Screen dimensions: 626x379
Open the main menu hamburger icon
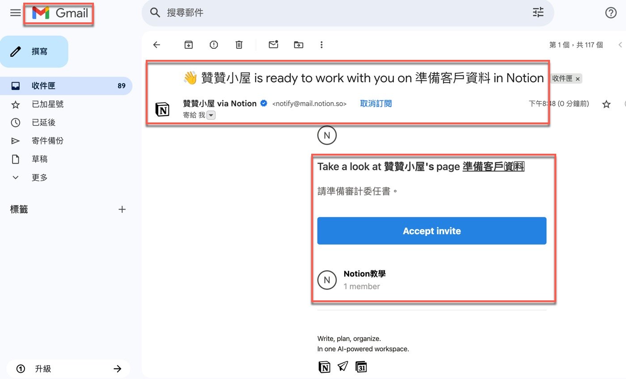(16, 13)
